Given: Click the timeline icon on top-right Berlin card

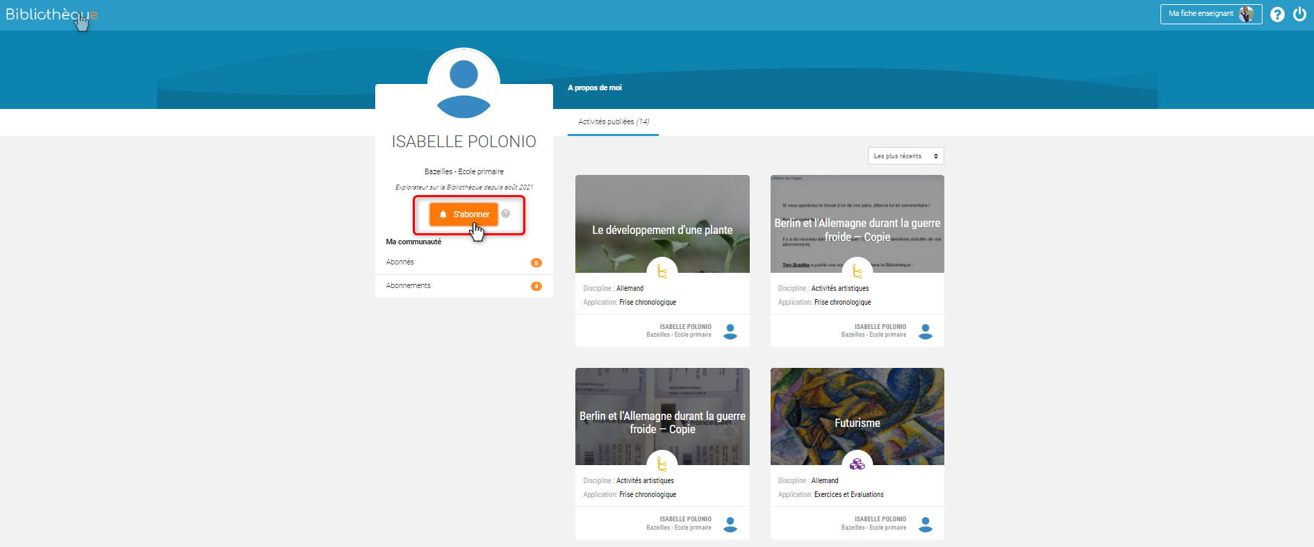Looking at the screenshot, I should point(857,271).
